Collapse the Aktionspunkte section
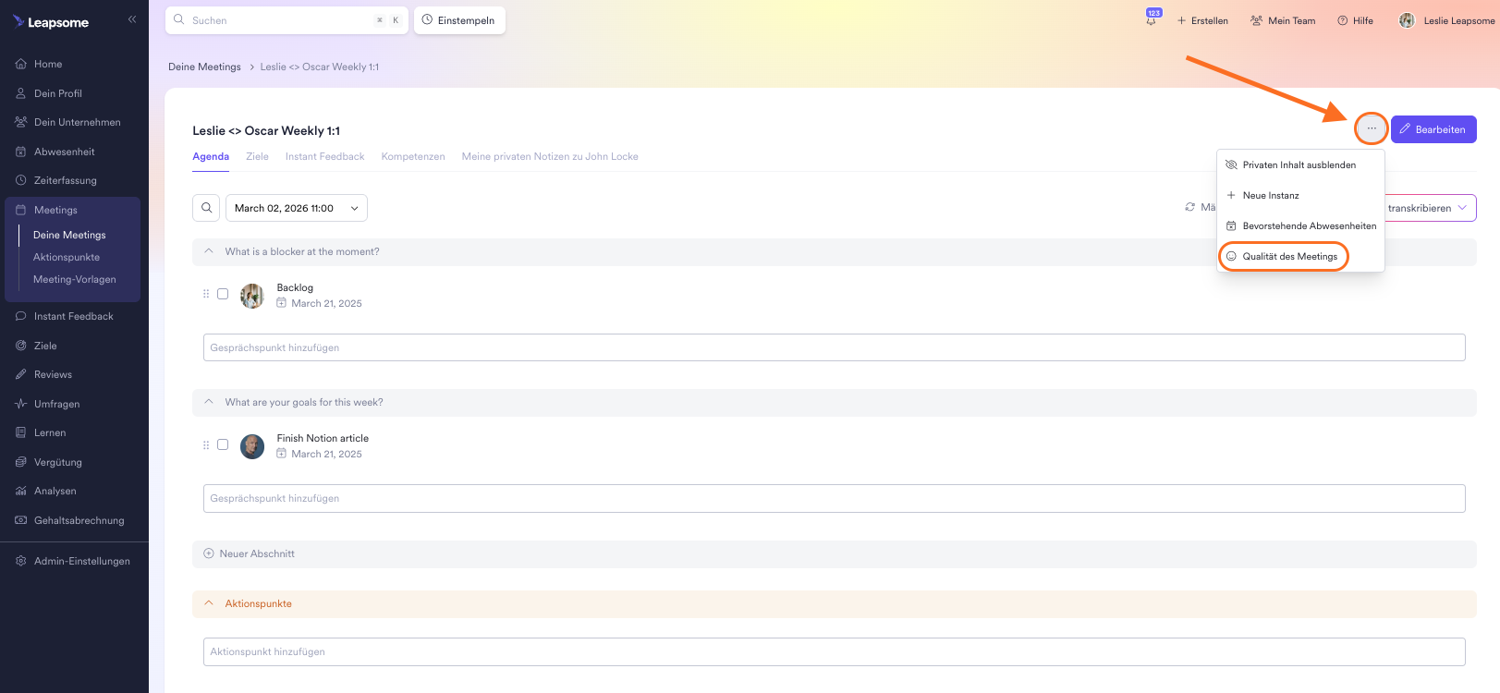The image size is (1500, 693). (209, 603)
